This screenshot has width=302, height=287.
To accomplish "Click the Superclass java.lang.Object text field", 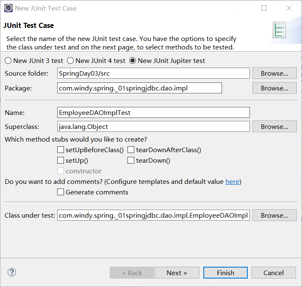I will 153,126.
